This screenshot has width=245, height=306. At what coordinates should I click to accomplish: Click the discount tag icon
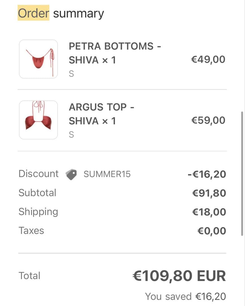click(x=71, y=174)
